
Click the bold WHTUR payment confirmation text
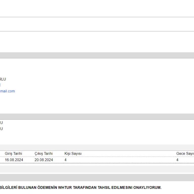pos(80,187)
